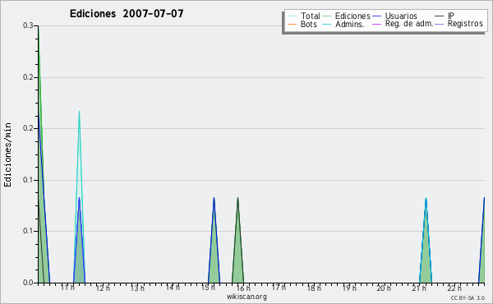This screenshot has height=304, width=493.
Task: Click the '17 h' x-axis label
Action: coord(279,288)
